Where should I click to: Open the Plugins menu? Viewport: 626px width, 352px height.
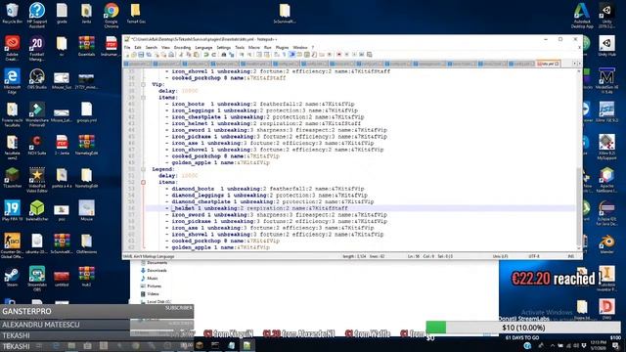point(282,48)
